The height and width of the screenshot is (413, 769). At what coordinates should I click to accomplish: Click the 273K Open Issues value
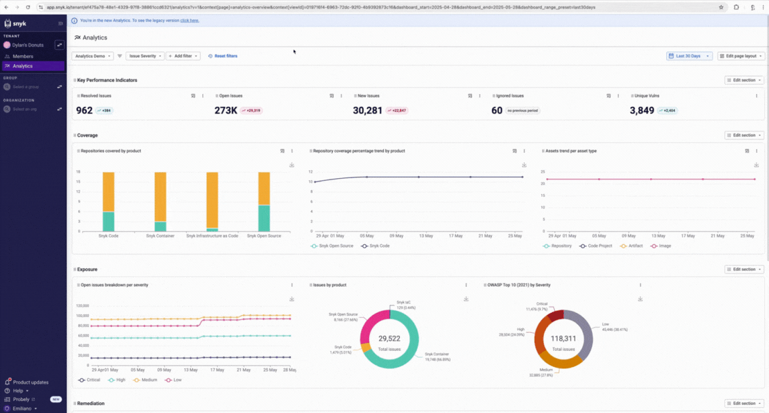pos(226,111)
